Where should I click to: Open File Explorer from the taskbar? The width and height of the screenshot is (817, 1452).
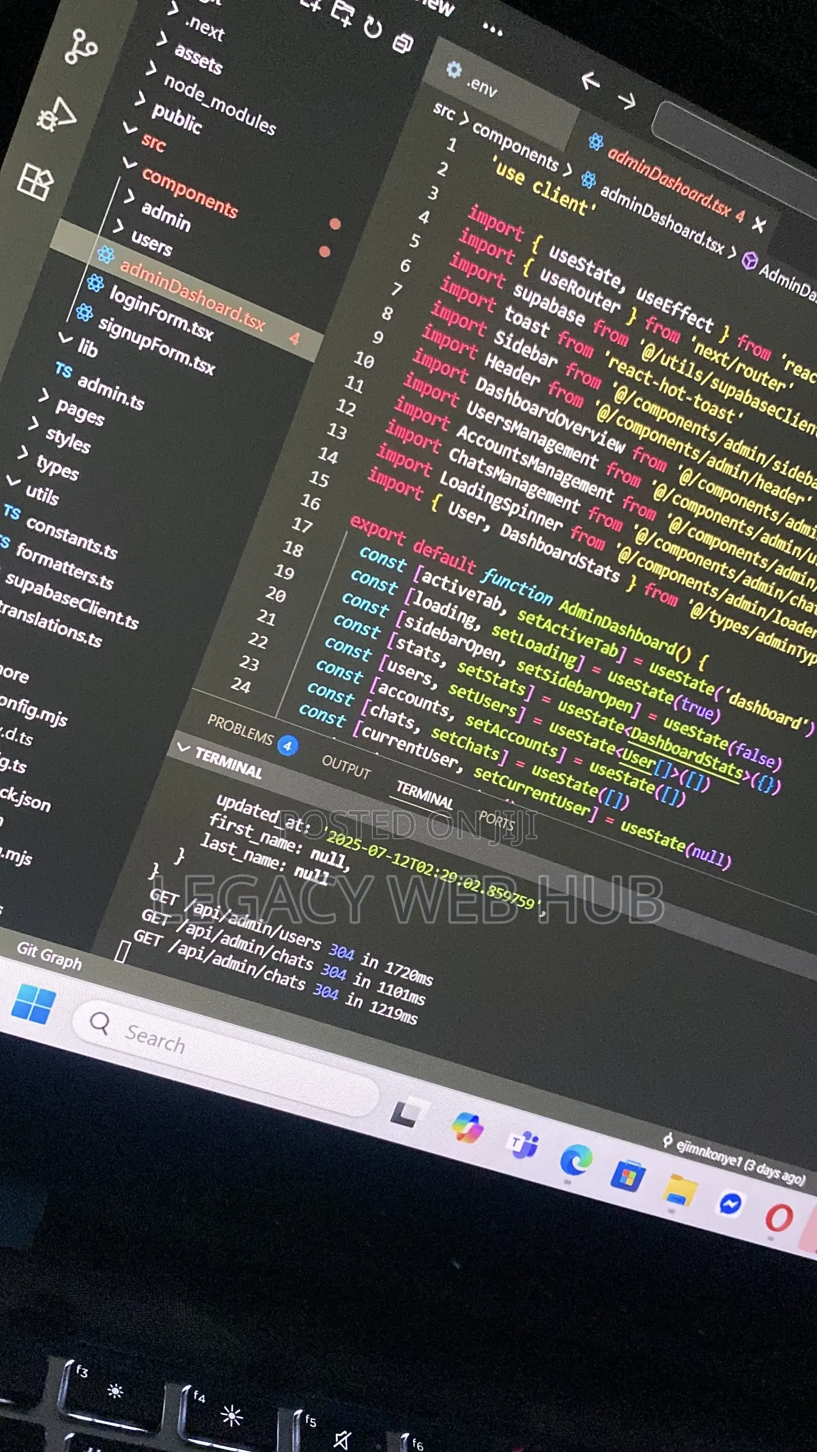coord(680,1191)
